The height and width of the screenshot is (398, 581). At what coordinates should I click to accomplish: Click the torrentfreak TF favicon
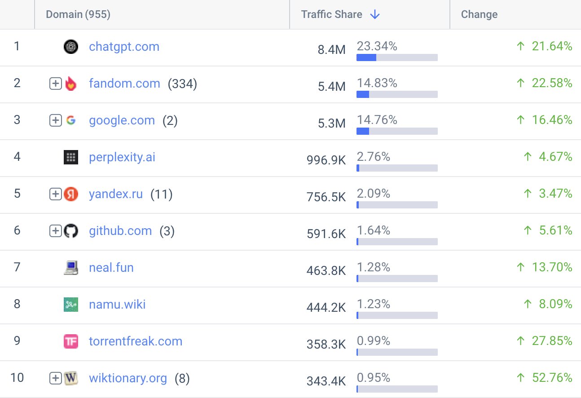click(x=71, y=341)
